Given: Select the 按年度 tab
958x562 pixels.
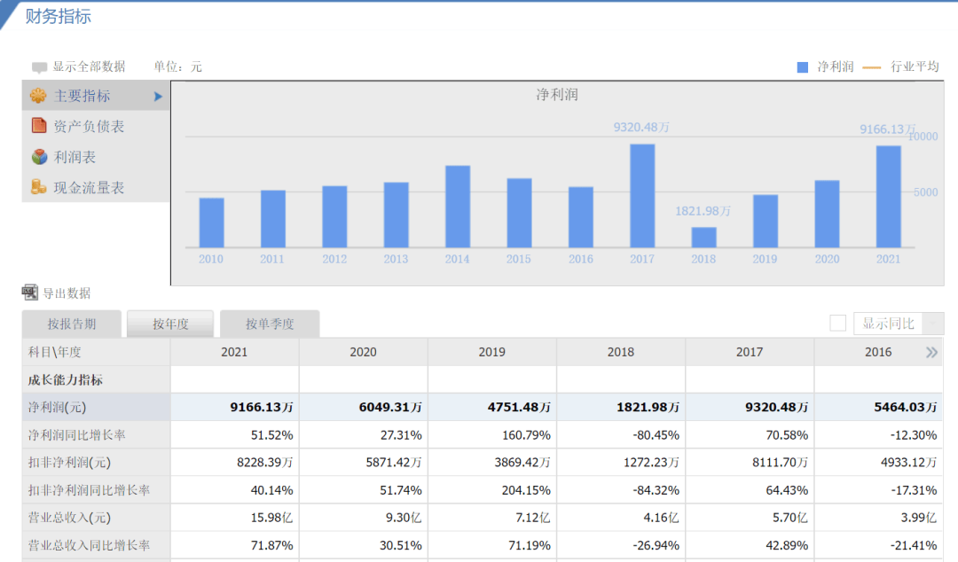Looking at the screenshot, I should [x=170, y=324].
